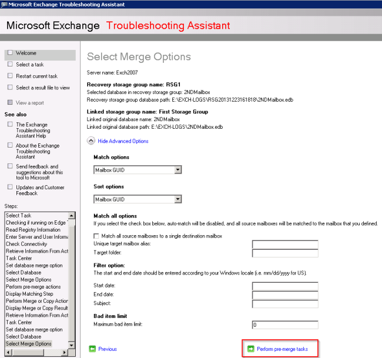Enable Match all source mailboxes checkbox
Viewport: 382px width, 358px height.
click(97, 236)
